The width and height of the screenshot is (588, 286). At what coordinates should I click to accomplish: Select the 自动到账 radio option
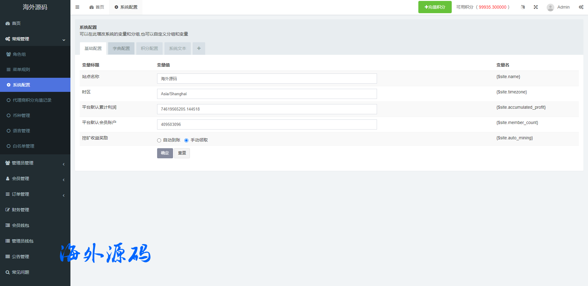coord(159,140)
